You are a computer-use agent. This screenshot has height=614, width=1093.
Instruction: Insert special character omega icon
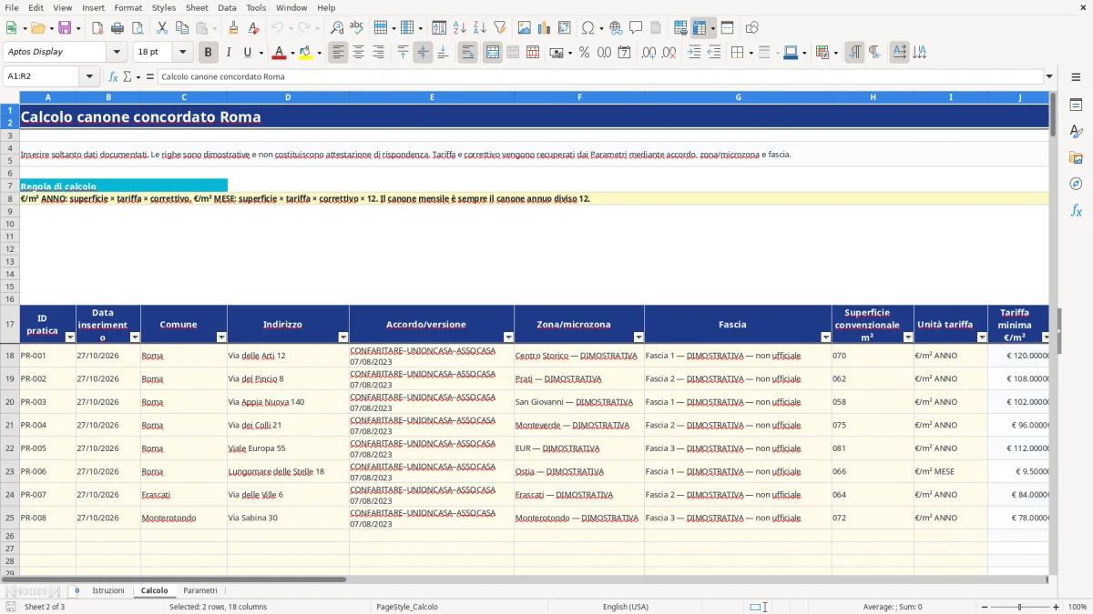tap(587, 28)
